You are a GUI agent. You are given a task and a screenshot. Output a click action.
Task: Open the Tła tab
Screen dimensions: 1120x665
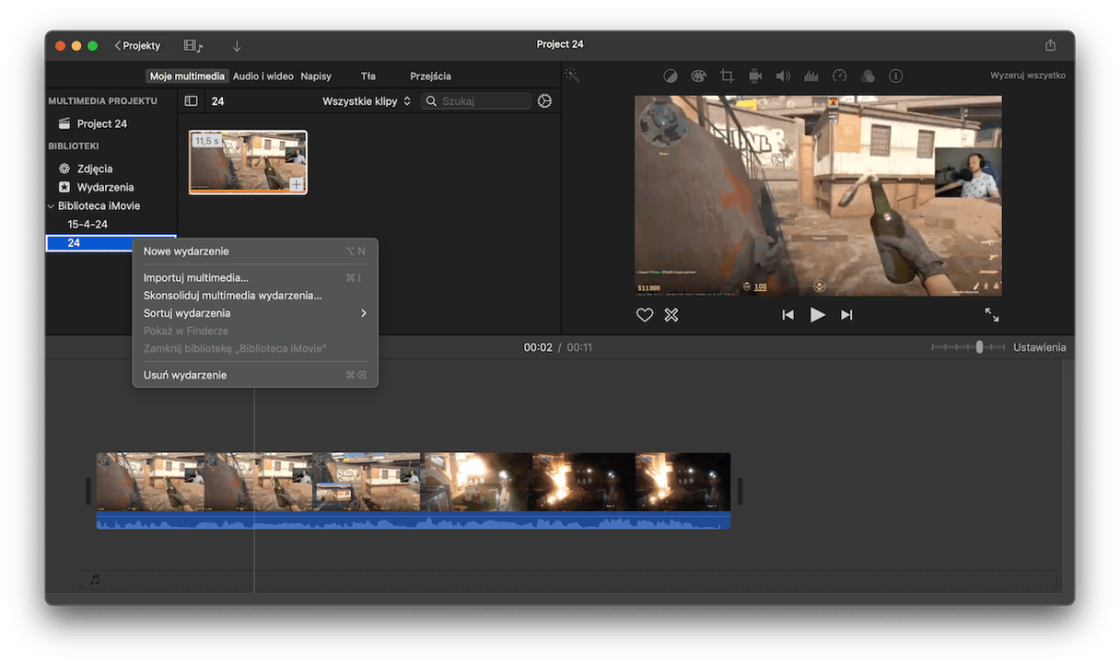pos(368,76)
